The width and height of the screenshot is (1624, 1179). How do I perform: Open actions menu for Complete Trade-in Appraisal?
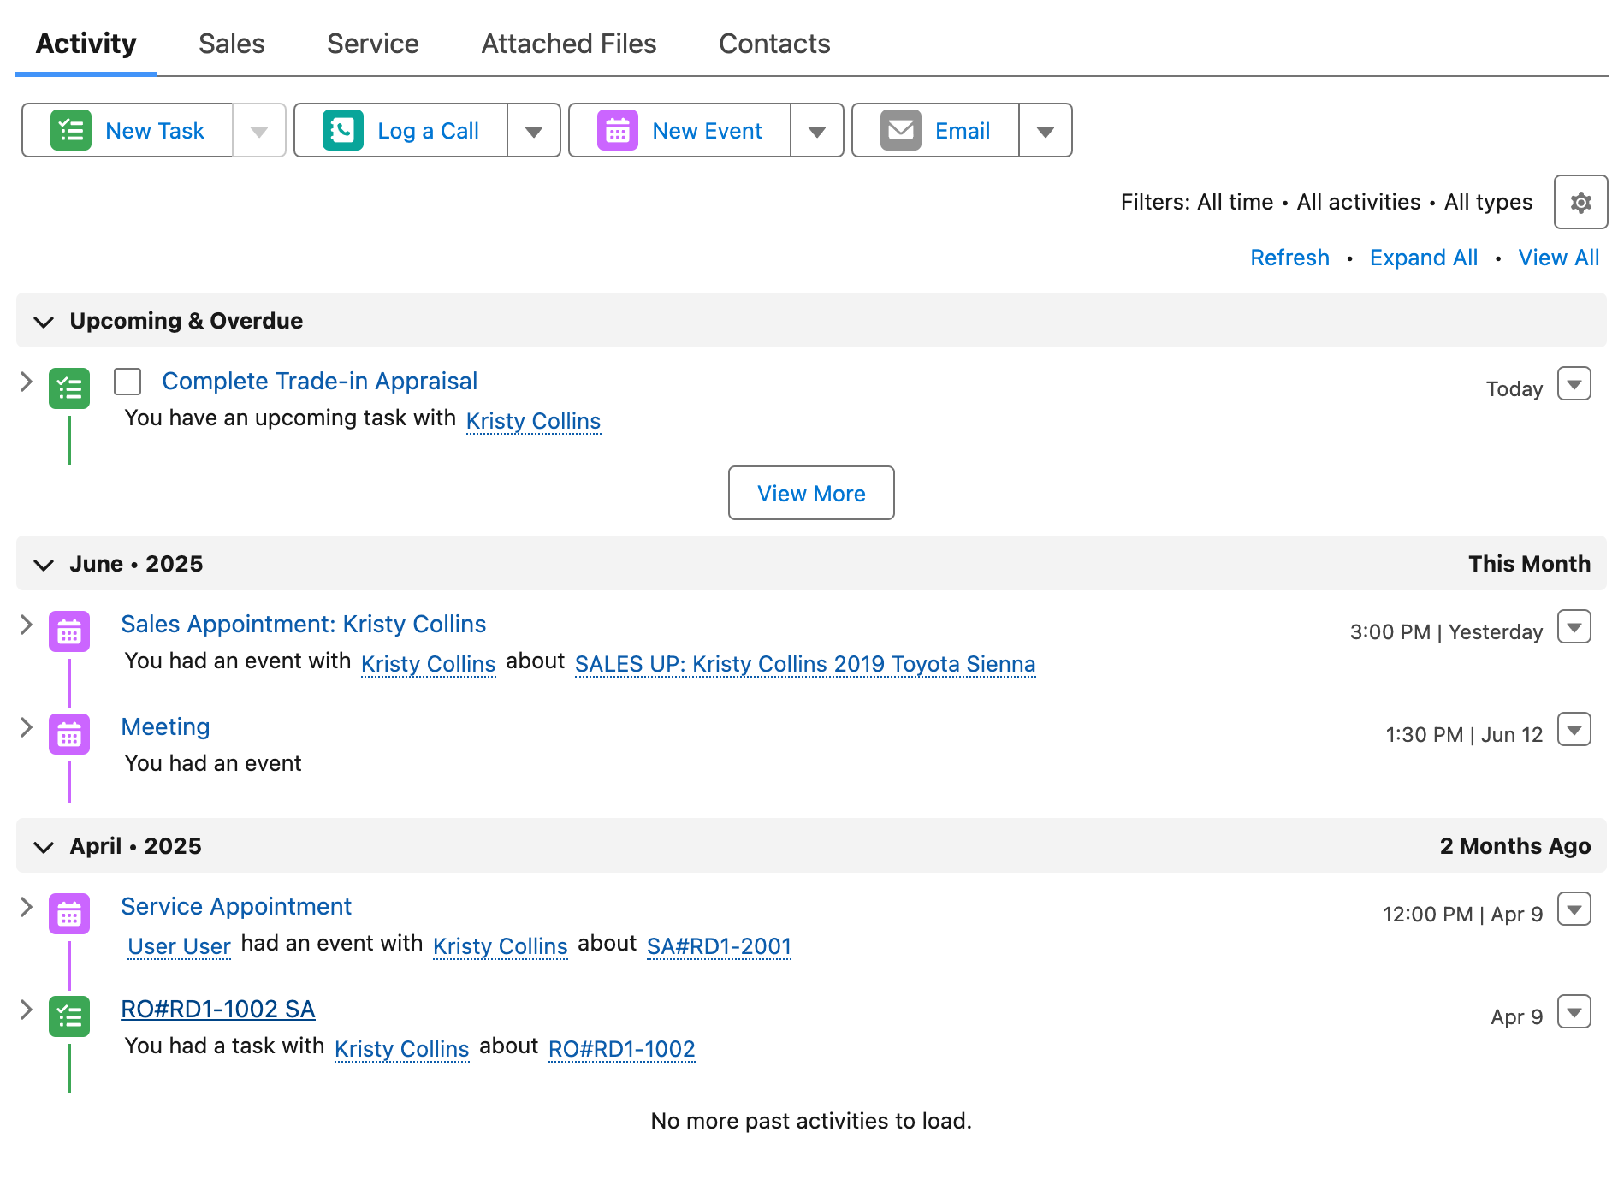coord(1574,384)
